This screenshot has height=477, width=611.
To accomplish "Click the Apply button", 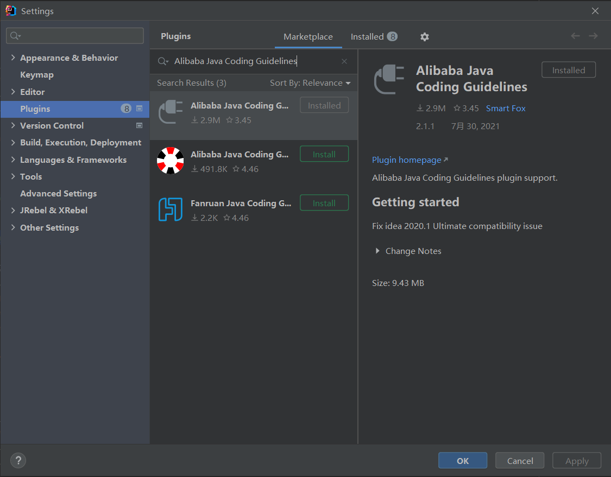I will (x=577, y=461).
